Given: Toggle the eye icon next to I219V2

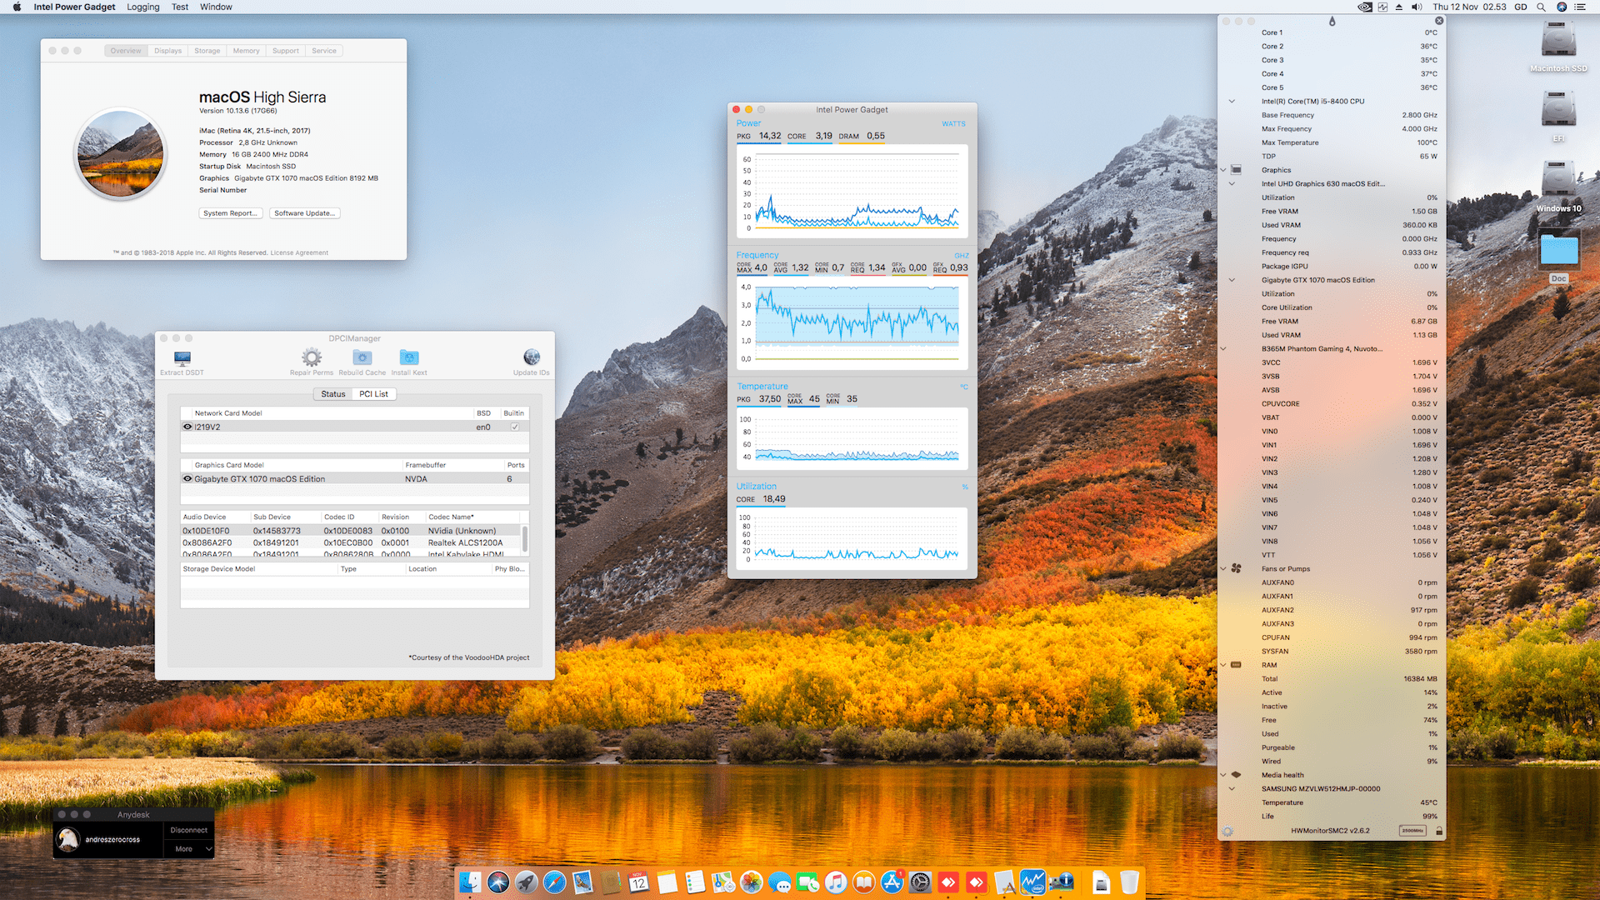Looking at the screenshot, I should 187,426.
